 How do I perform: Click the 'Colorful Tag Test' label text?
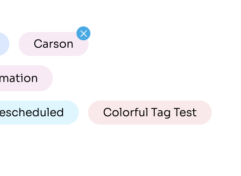150,113
